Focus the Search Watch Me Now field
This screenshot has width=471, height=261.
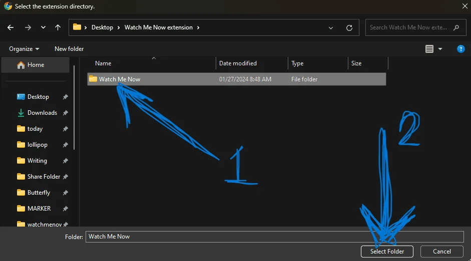[x=416, y=27]
